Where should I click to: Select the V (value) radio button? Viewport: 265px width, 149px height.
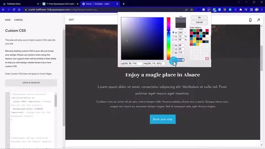click(173, 40)
